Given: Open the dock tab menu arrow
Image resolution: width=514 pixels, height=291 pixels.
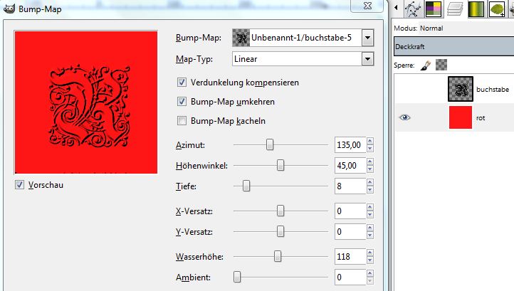Looking at the screenshot, I should tap(396, 8).
